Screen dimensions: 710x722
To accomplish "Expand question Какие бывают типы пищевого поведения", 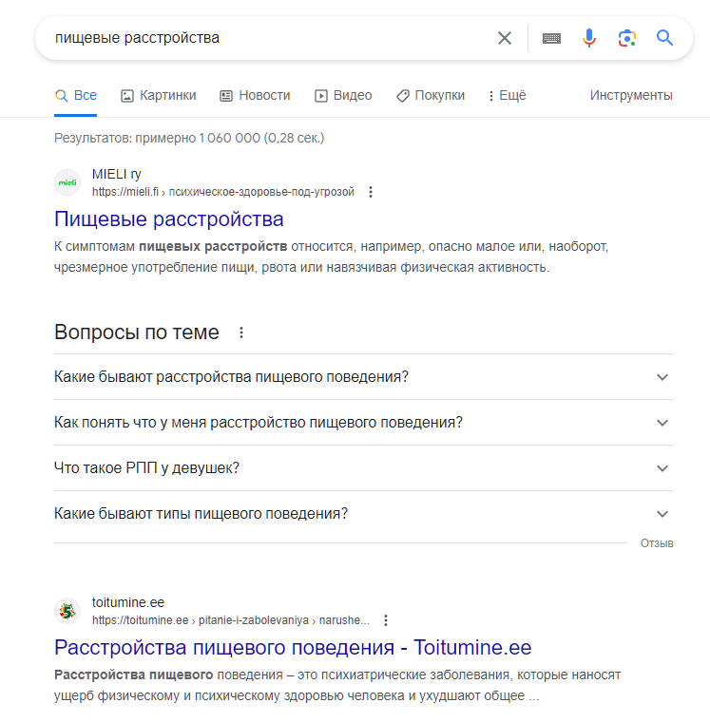I will coord(363,514).
